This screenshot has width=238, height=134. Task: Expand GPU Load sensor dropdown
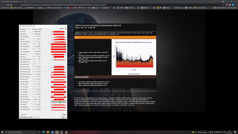[x=33, y=57]
